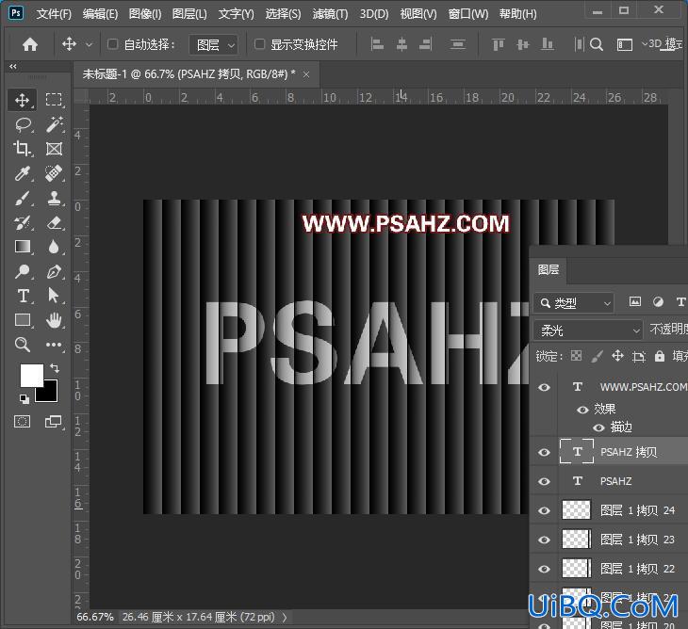Hide the PSAHZ text layer

(x=544, y=481)
